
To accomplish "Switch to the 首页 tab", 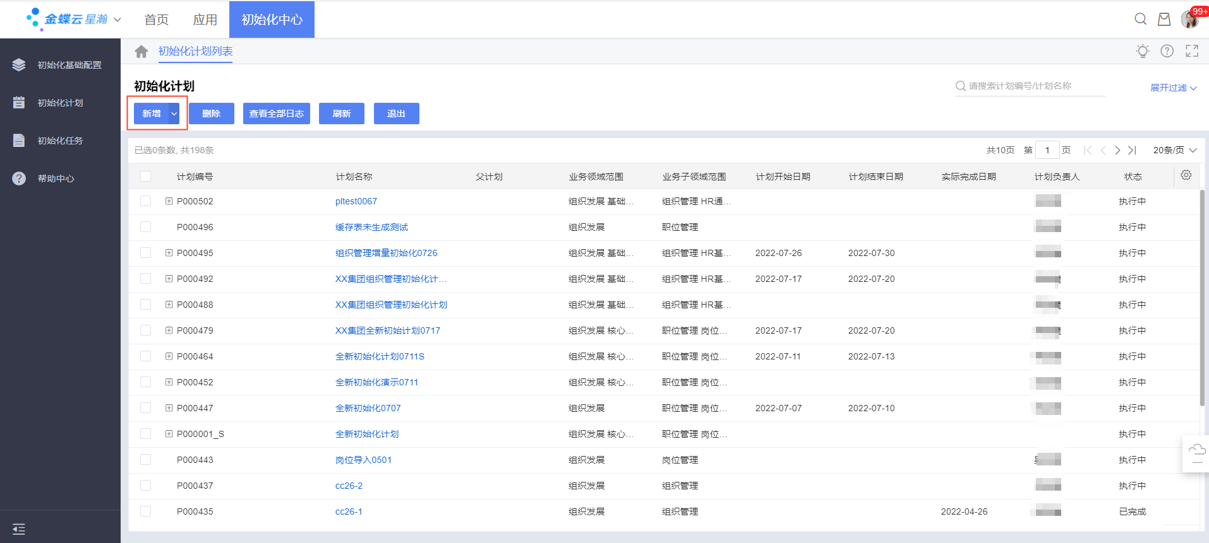I will [x=156, y=20].
